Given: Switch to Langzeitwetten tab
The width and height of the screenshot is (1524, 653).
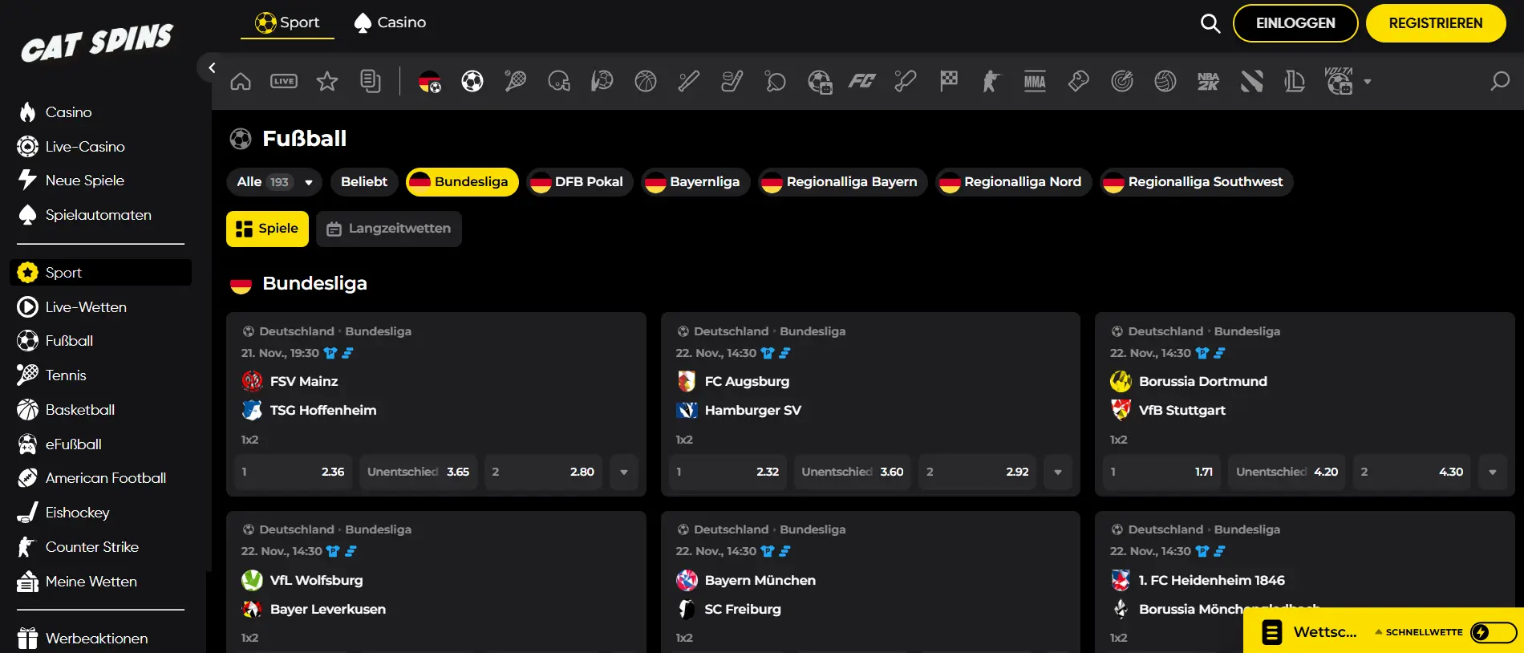Looking at the screenshot, I should pos(389,229).
